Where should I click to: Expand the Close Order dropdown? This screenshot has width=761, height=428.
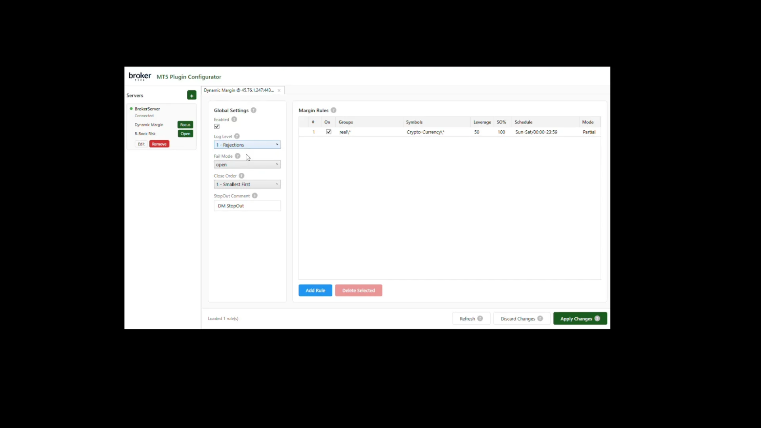pyautogui.click(x=247, y=184)
